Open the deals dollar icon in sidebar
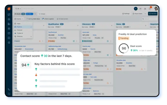The height and width of the screenshot is (105, 167). click(x=9, y=29)
